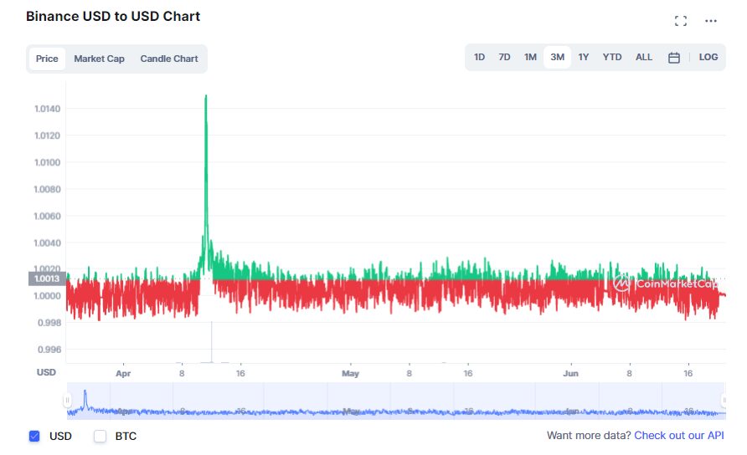This screenshot has height=455, width=747.
Task: Open the three-dot more options menu
Action: pos(711,21)
